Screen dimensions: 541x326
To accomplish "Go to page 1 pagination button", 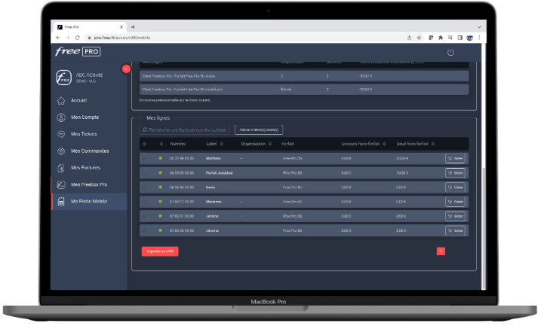I will tap(441, 251).
